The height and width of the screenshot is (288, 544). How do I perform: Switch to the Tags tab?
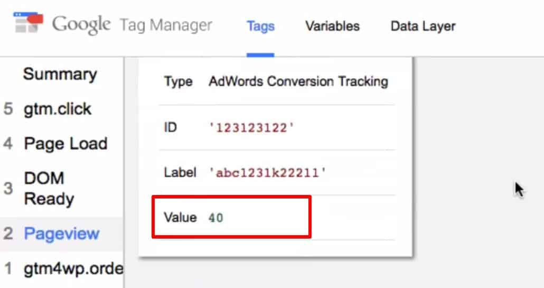pos(260,26)
